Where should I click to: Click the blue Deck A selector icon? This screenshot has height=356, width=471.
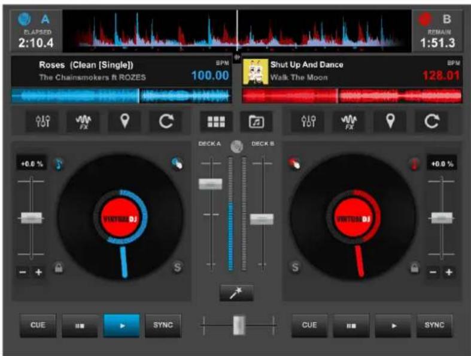25,19
